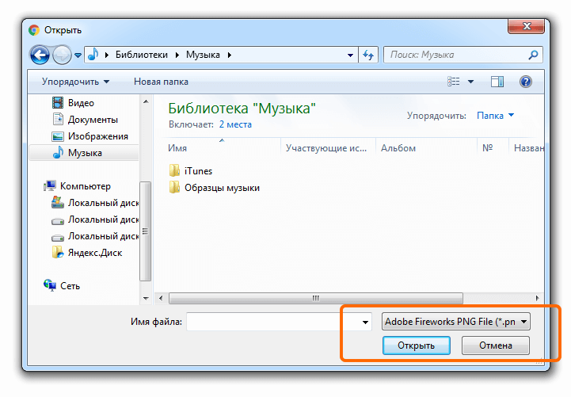The image size is (571, 397).
Task: Click the Chrome icon in title bar
Action: [34, 30]
